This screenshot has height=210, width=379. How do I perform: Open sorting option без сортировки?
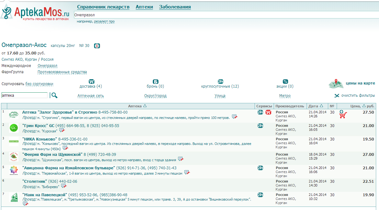(x=39, y=84)
